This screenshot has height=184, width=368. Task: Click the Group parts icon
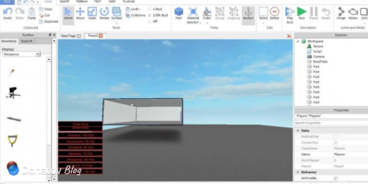[220, 11]
